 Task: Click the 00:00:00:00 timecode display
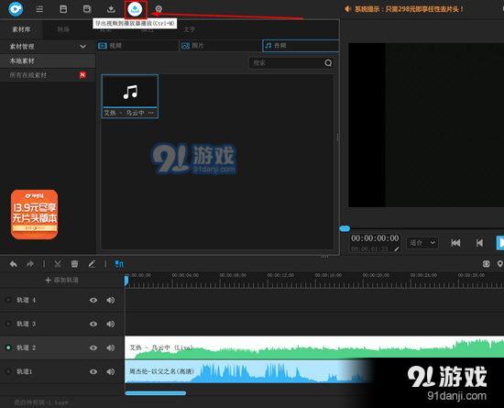[x=375, y=238]
